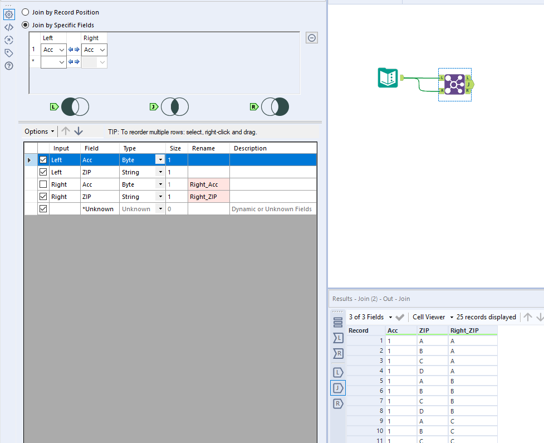The height and width of the screenshot is (443, 544).
Task: Show the L input anchor results
Action: tap(338, 338)
